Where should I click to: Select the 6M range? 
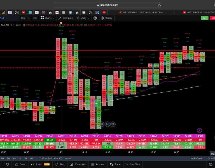tap(15, 158)
